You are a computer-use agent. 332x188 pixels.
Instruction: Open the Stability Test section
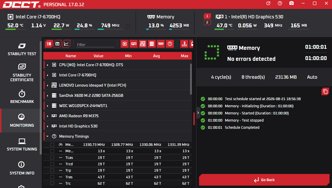tap(22, 50)
